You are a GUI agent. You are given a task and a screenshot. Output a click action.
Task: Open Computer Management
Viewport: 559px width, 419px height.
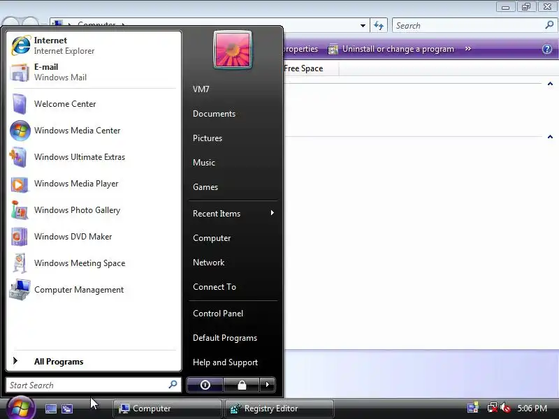point(94,290)
